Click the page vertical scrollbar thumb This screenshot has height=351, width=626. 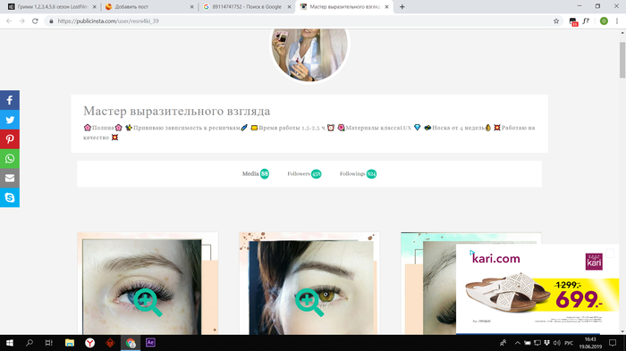(x=622, y=60)
